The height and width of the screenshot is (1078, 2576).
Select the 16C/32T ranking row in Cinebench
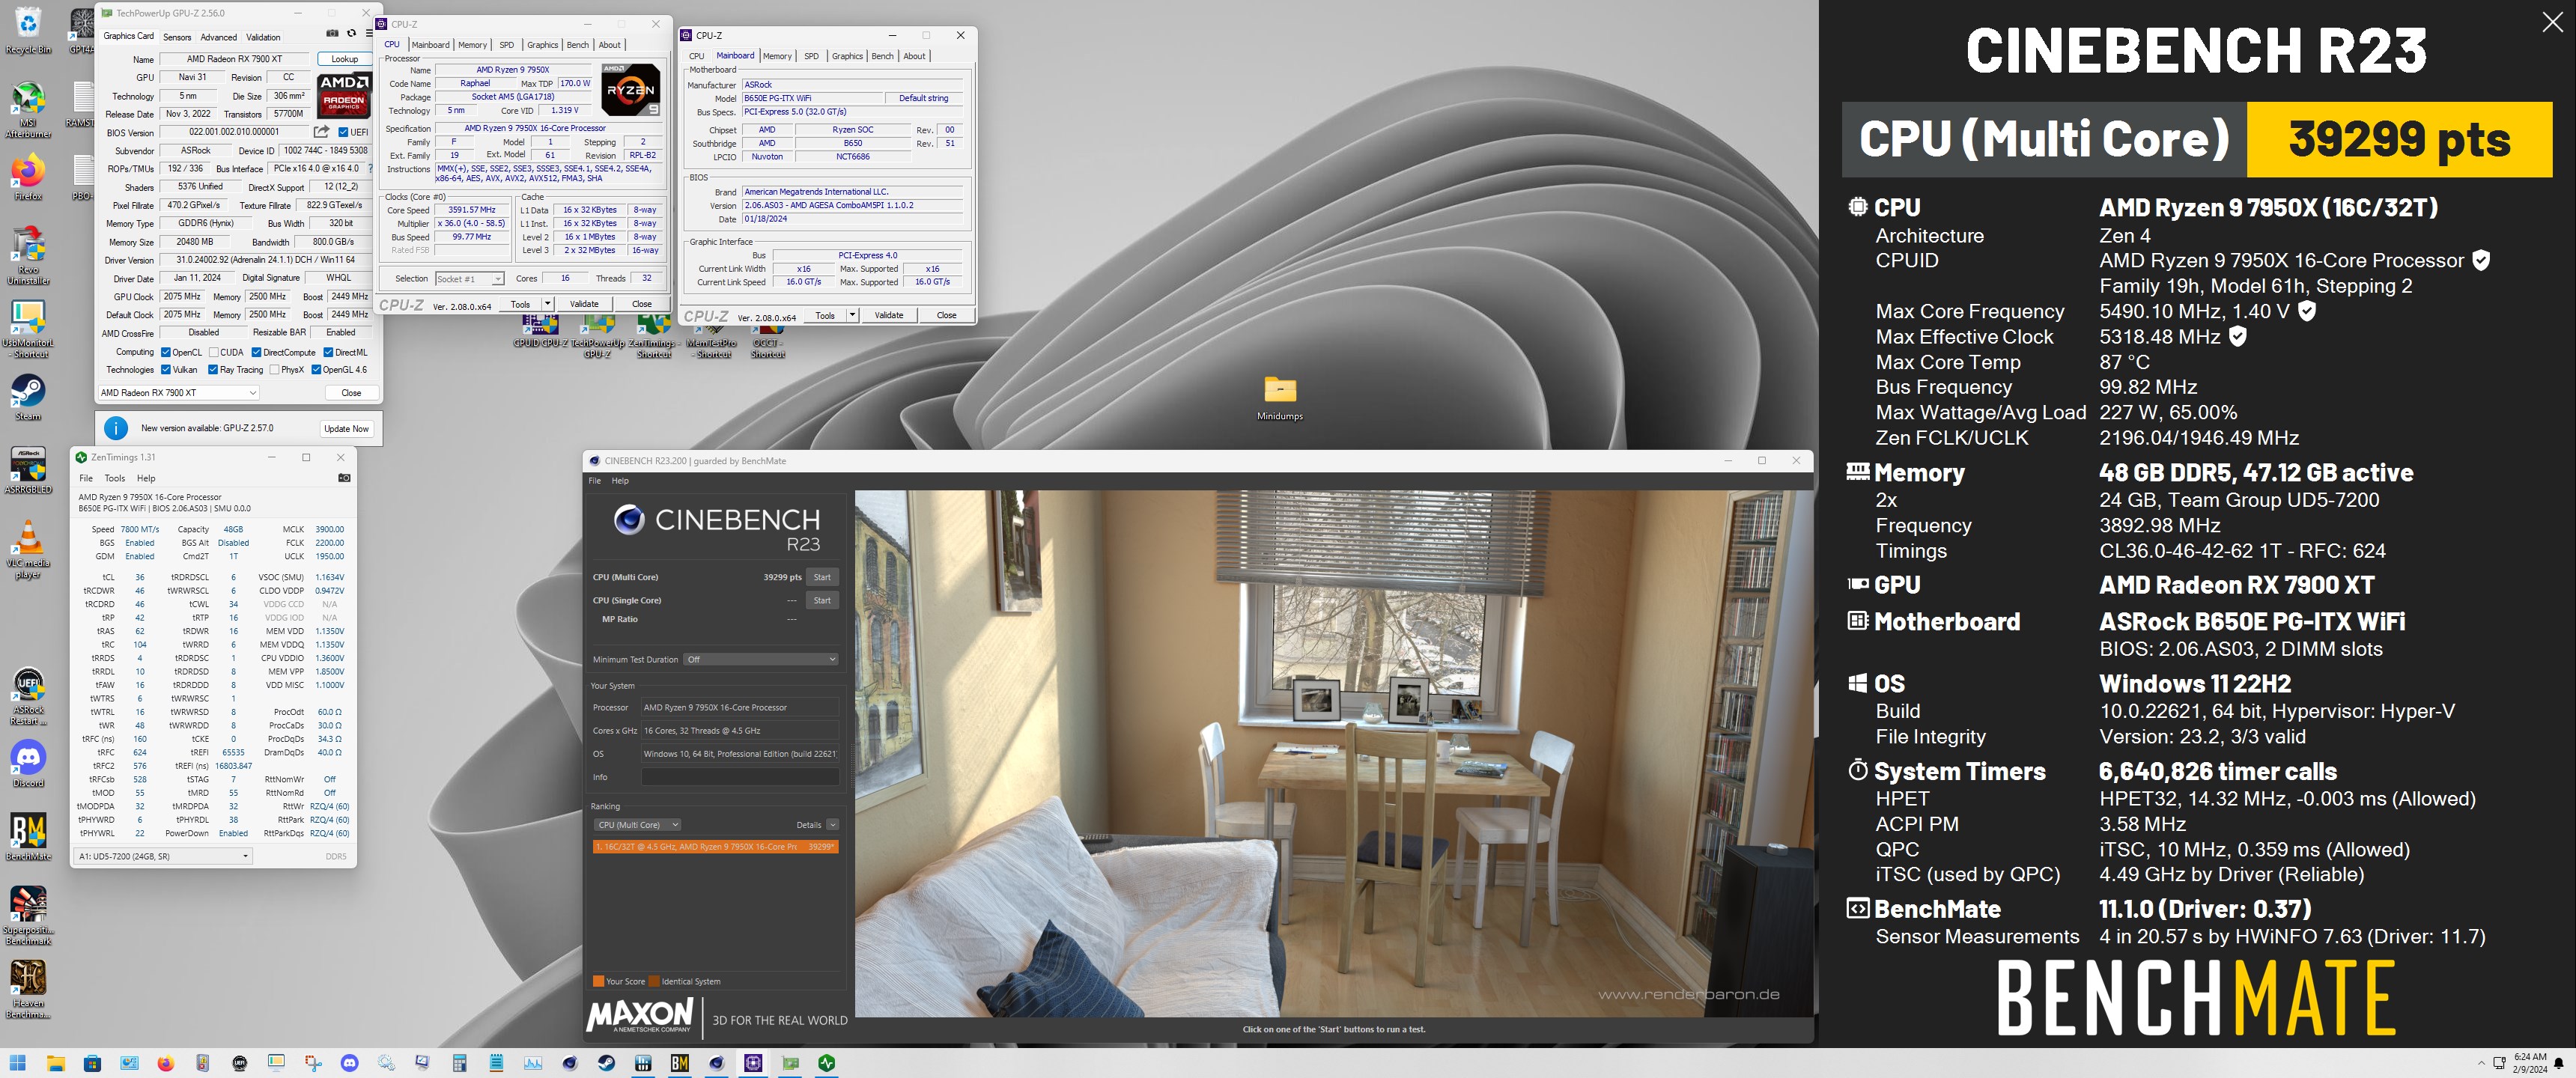click(x=715, y=847)
